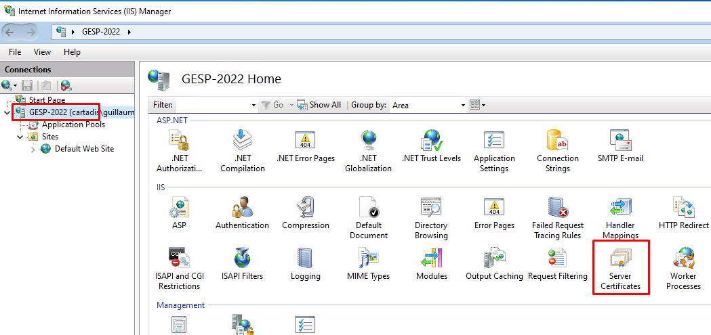Open the .NET Compilation feature
Viewport: 711px width, 335px height.
pos(243,152)
